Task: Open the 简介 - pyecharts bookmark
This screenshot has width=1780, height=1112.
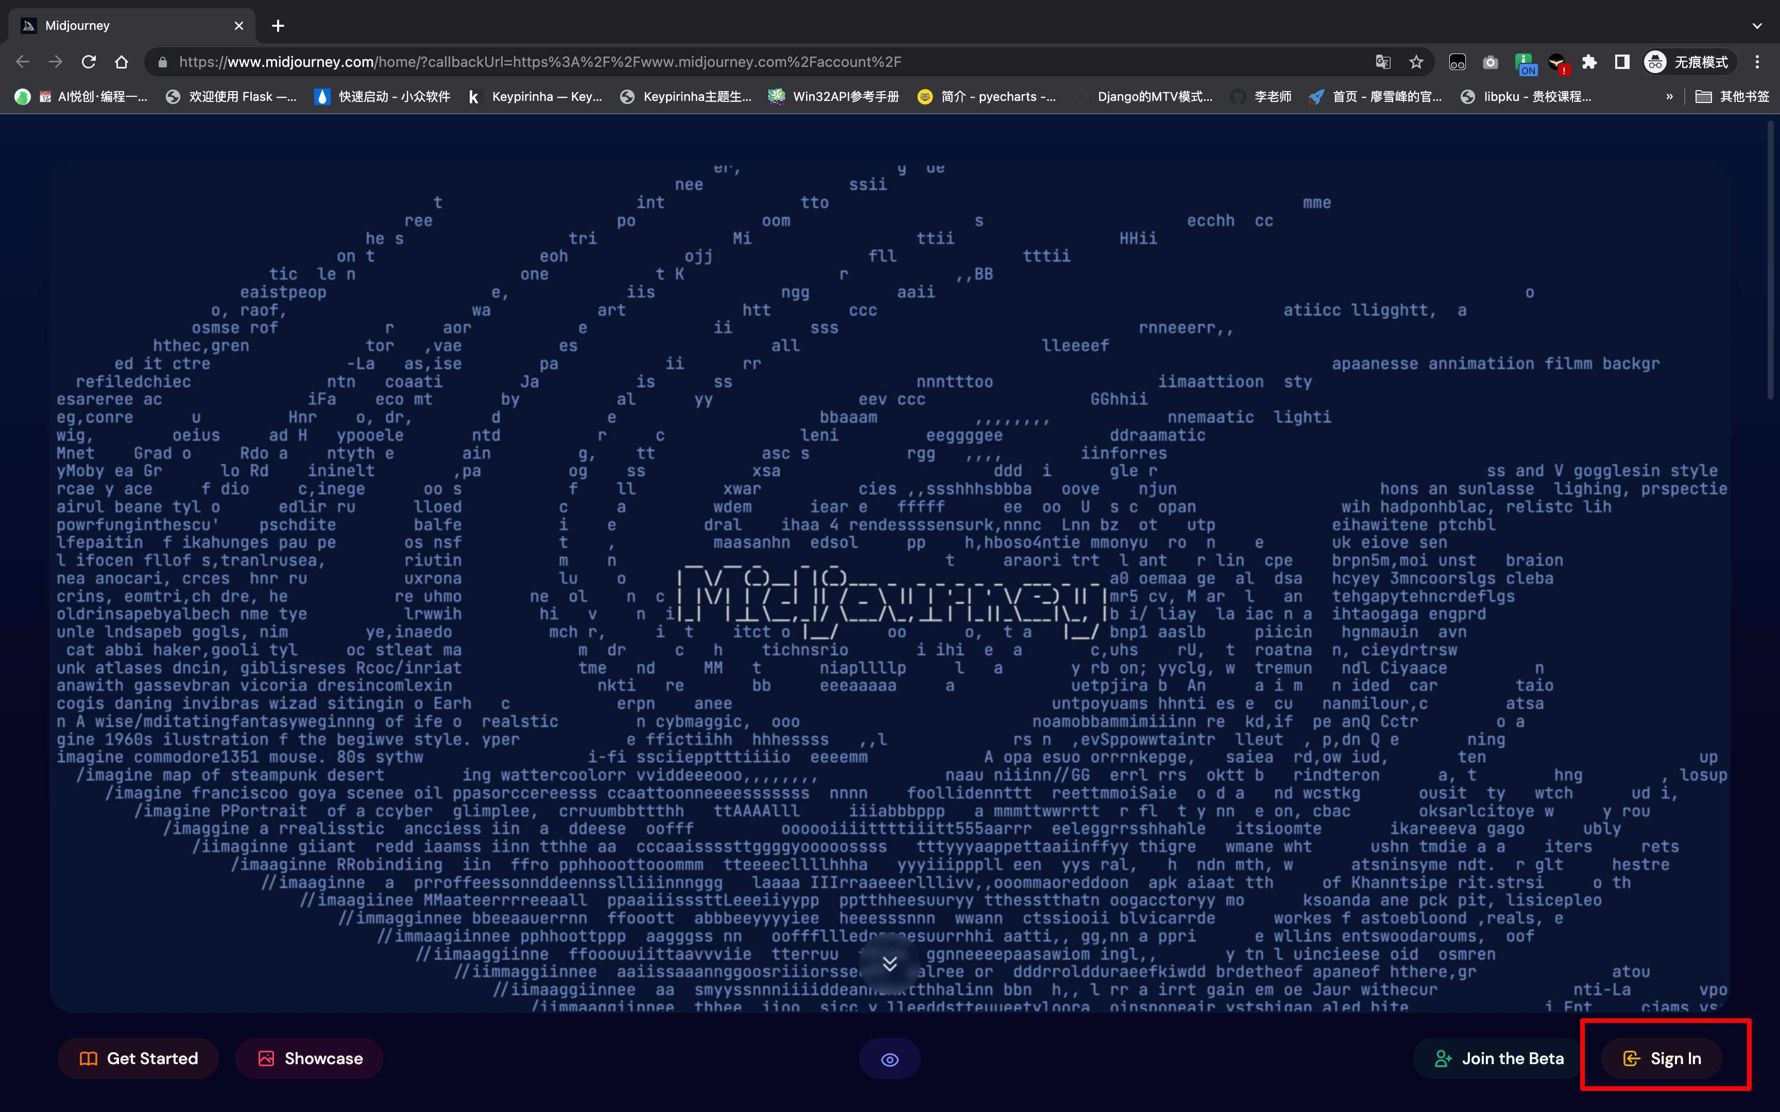Action: point(987,96)
